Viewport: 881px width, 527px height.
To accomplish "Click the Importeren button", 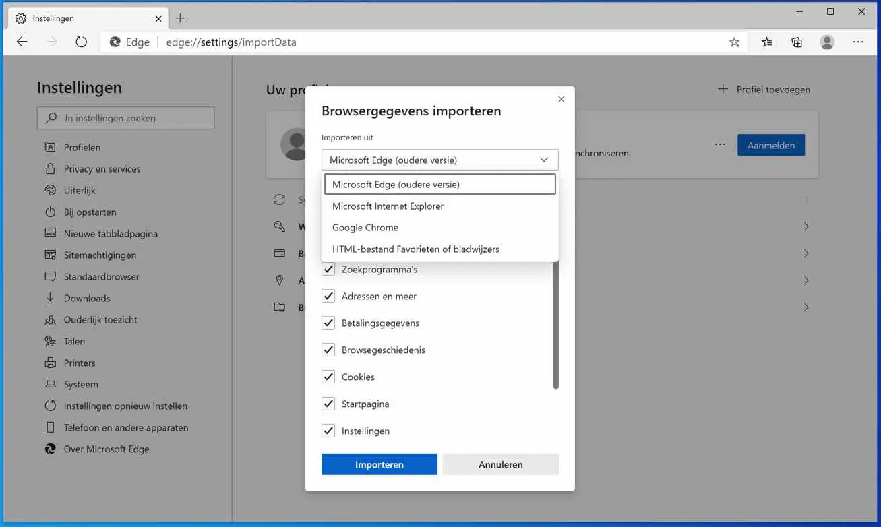I will point(379,464).
